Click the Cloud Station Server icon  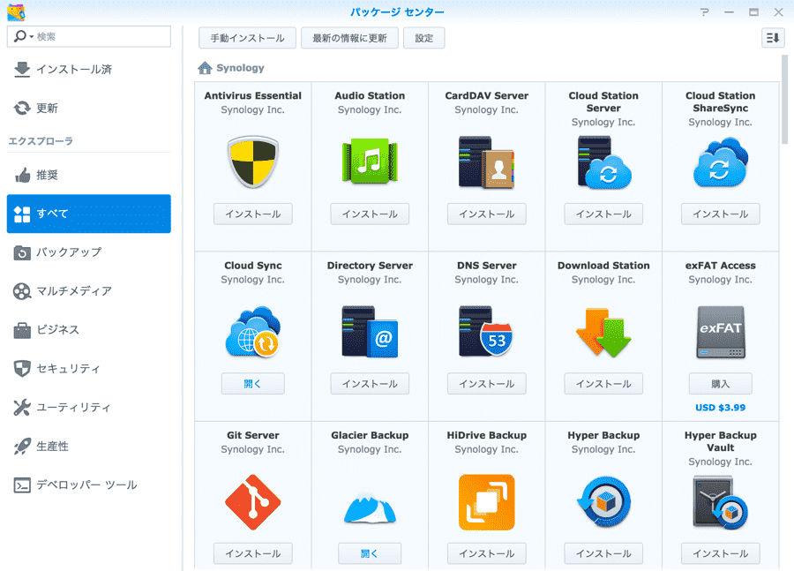(x=604, y=162)
